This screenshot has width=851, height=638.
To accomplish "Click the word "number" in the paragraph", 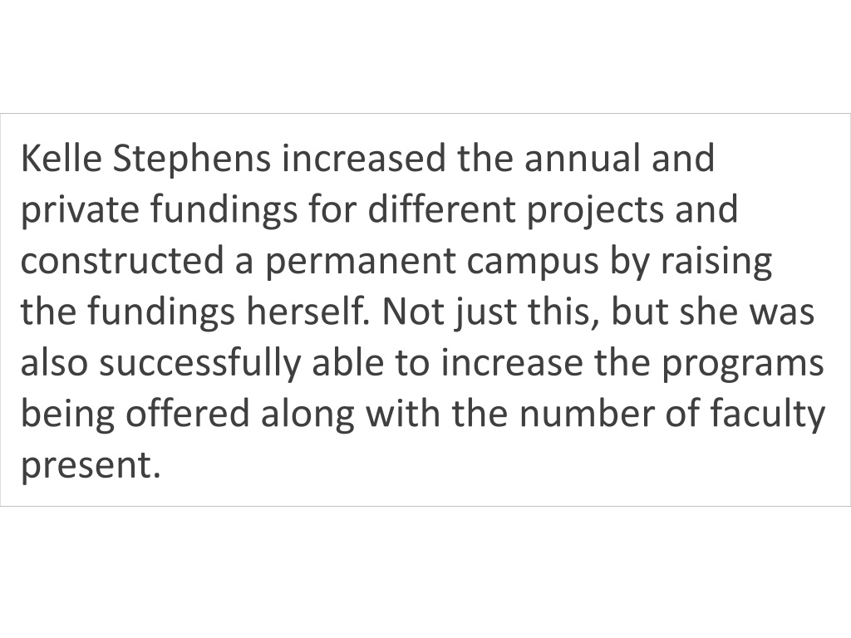I will click(x=588, y=414).
